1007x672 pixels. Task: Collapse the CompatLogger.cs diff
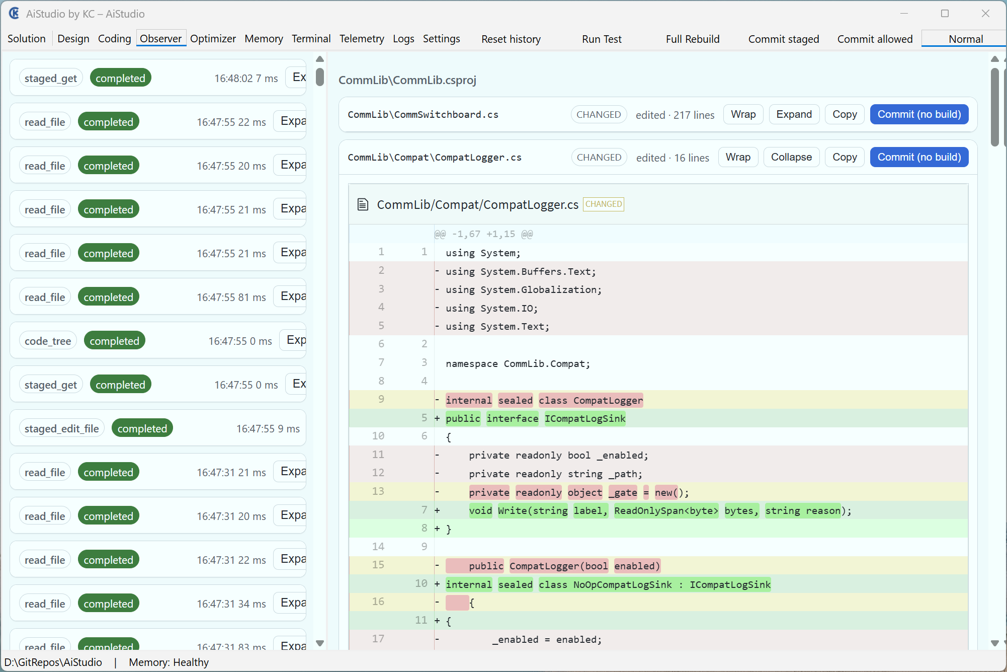click(x=791, y=157)
